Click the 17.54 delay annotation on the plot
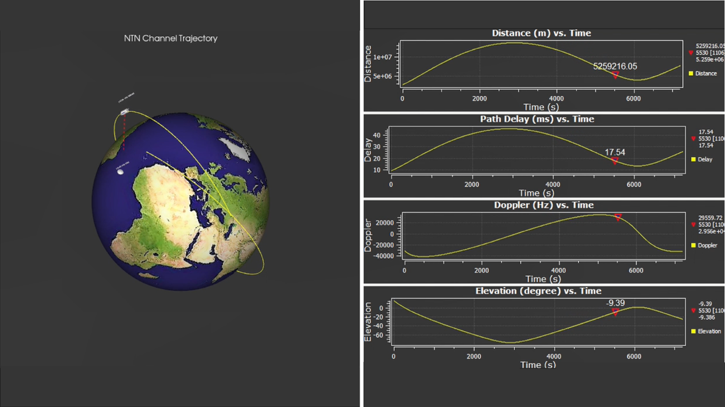 tap(615, 153)
